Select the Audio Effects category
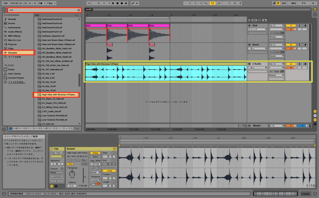This screenshot has width=319, height=198. click(x=15, y=32)
